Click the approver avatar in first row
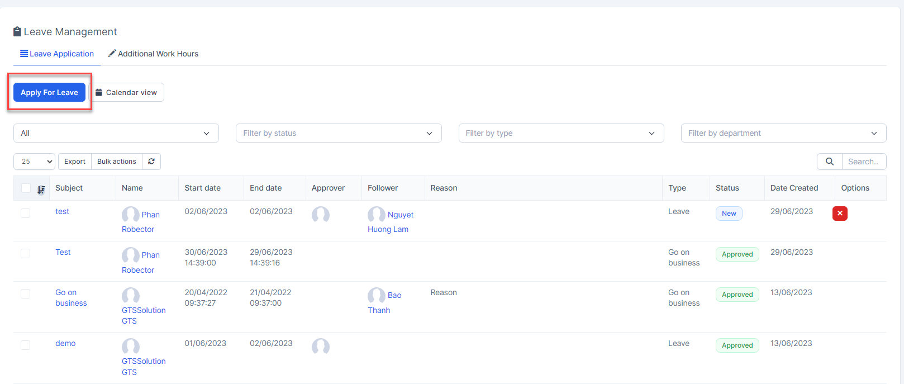The width and height of the screenshot is (904, 384). (321, 215)
